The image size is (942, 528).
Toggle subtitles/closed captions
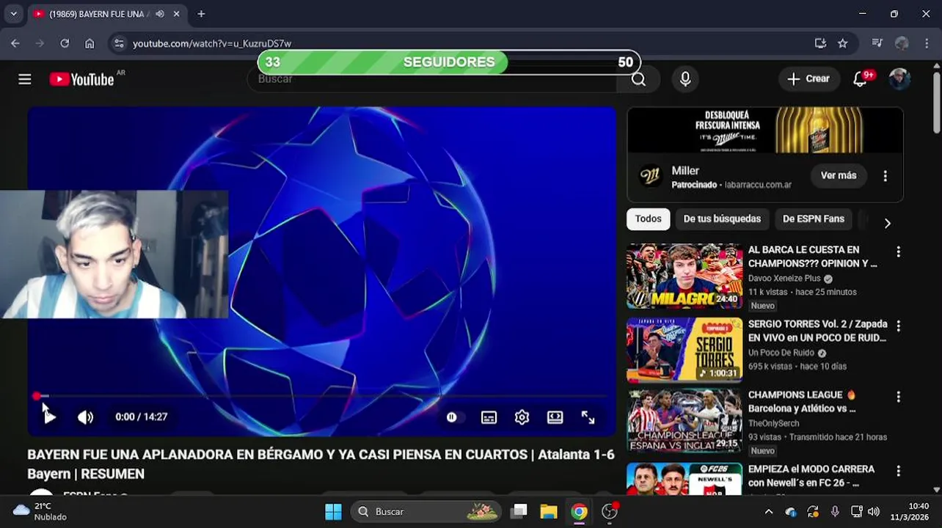[x=489, y=417]
